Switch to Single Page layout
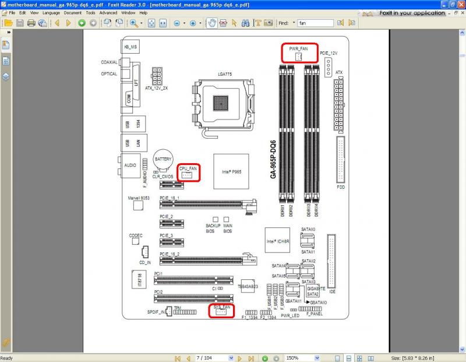The width and height of the screenshot is (466, 362). pos(338,359)
